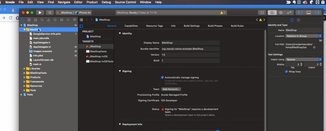Collapse the Signing section
Screen dimensions: 326x131
pos(120,71)
